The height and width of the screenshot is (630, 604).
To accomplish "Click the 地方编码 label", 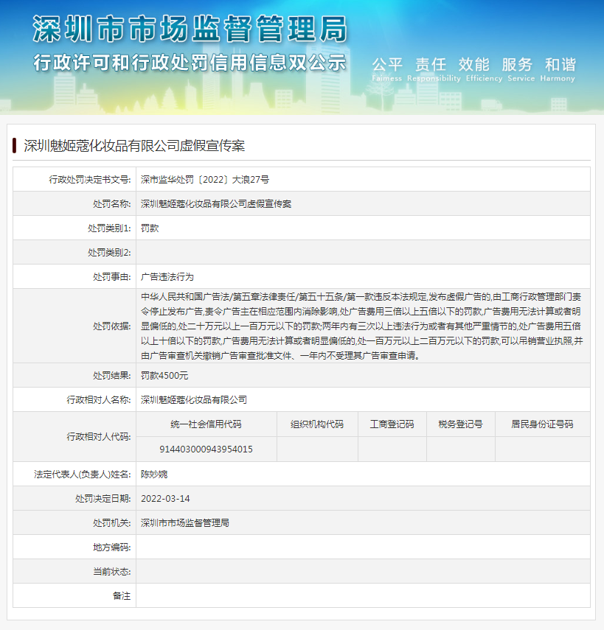I will [x=112, y=547].
